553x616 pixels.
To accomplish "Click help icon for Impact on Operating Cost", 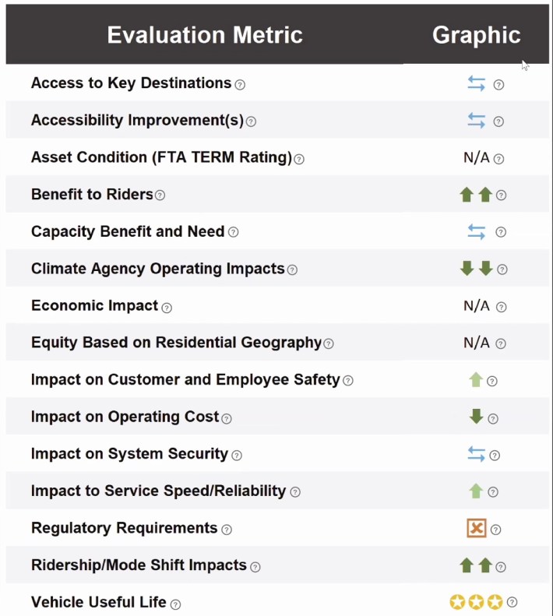I will pyautogui.click(x=227, y=418).
